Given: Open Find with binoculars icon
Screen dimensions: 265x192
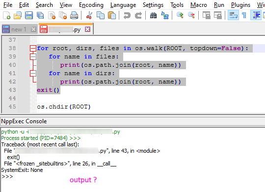Looking at the screenshot, I should click(x=153, y=15).
